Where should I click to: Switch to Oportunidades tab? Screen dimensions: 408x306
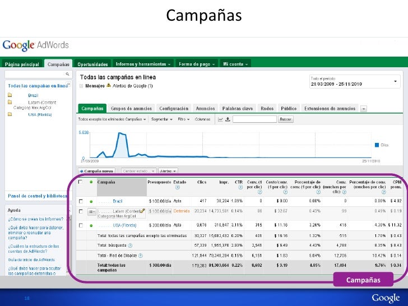(x=92, y=64)
